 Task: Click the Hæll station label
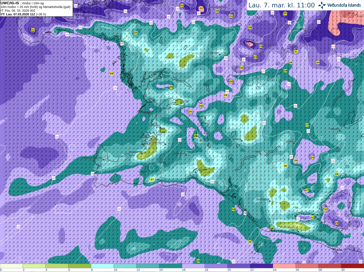point(257,152)
